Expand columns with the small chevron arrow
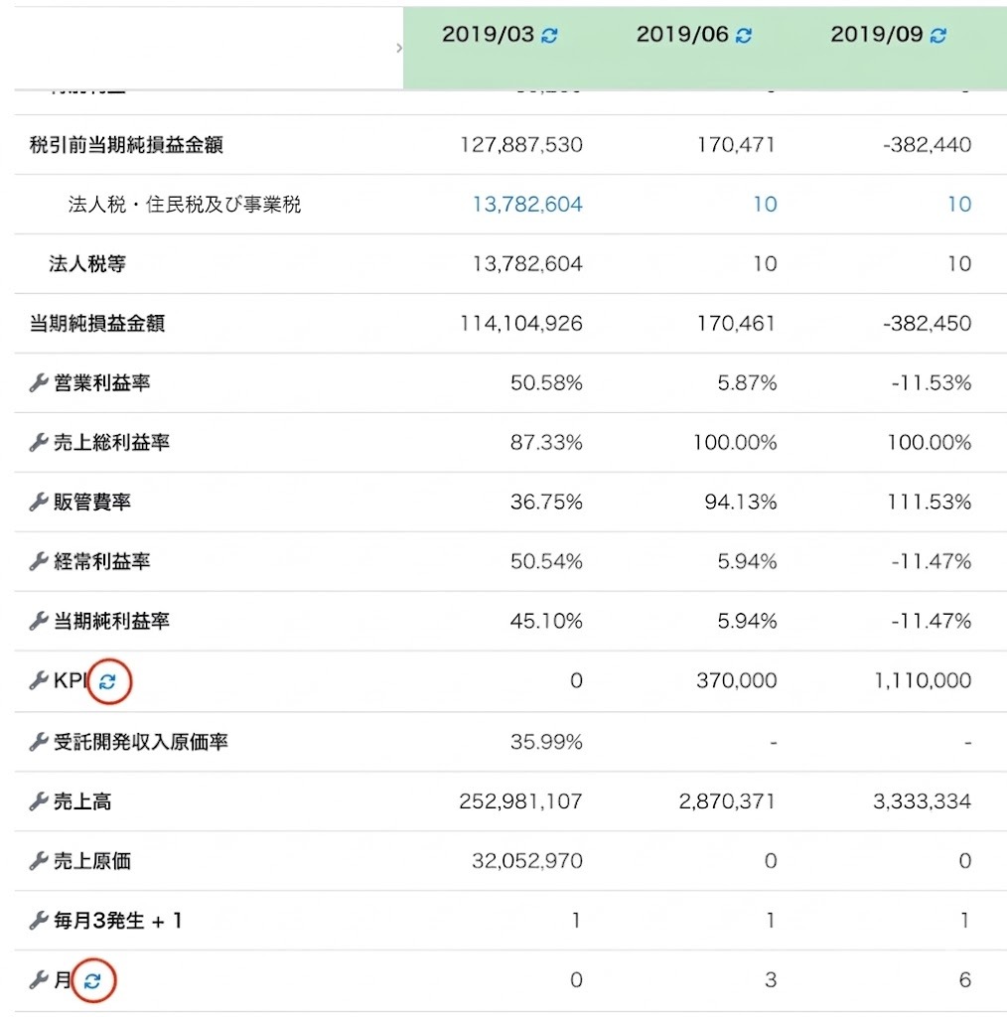Screen dimensions: 1007x1017 click(399, 48)
